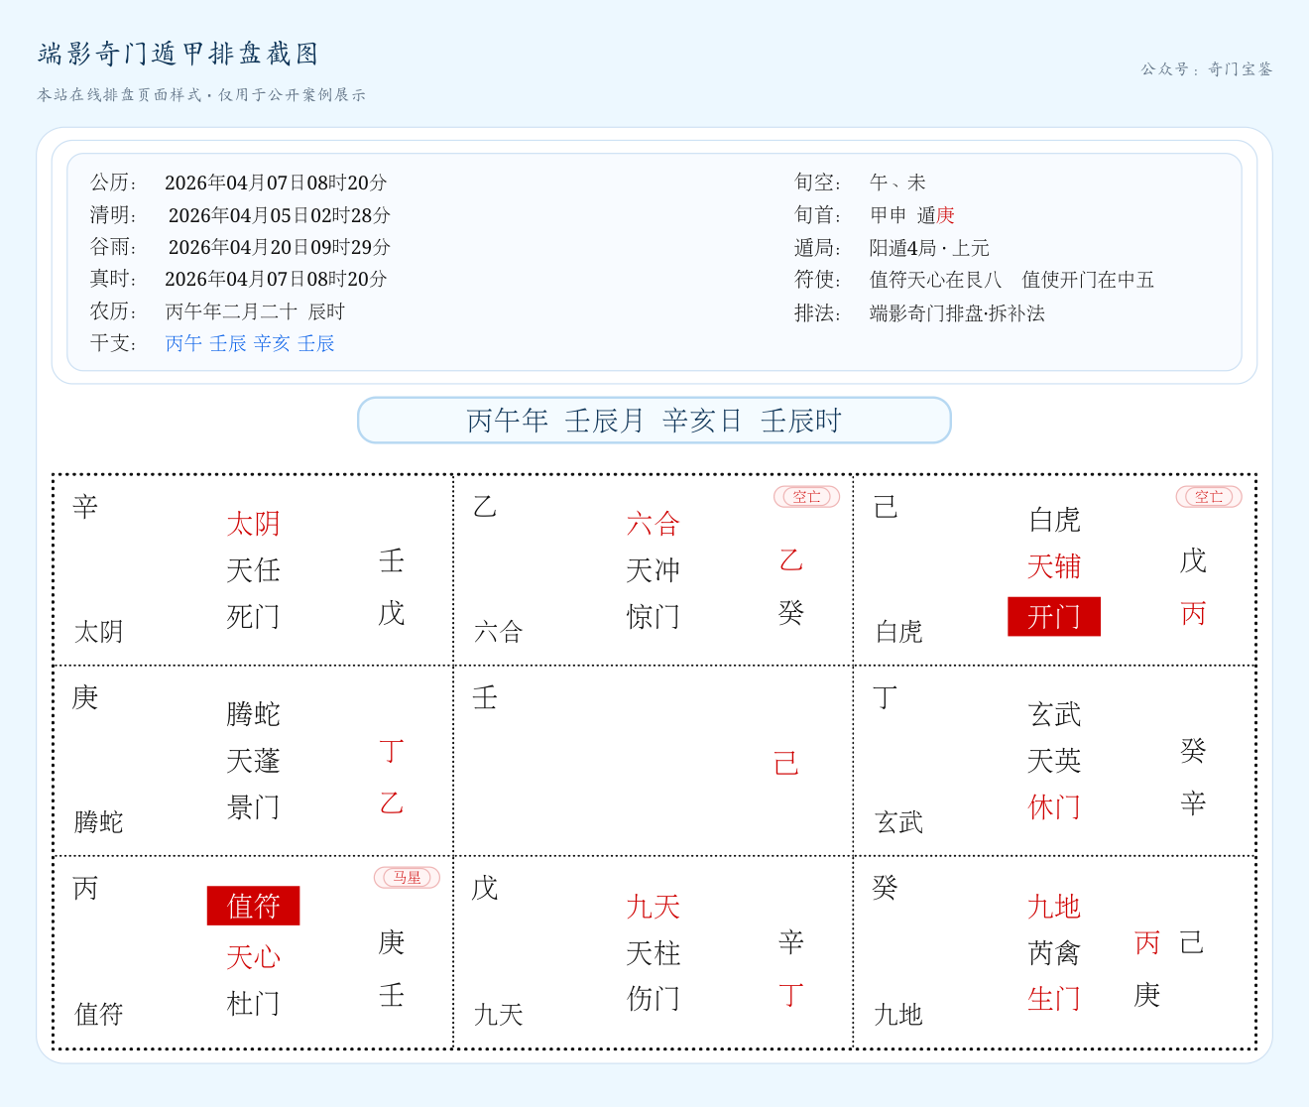
Task: Click the 遁局 value 阳遁4局 · 上元
Action: tap(929, 248)
